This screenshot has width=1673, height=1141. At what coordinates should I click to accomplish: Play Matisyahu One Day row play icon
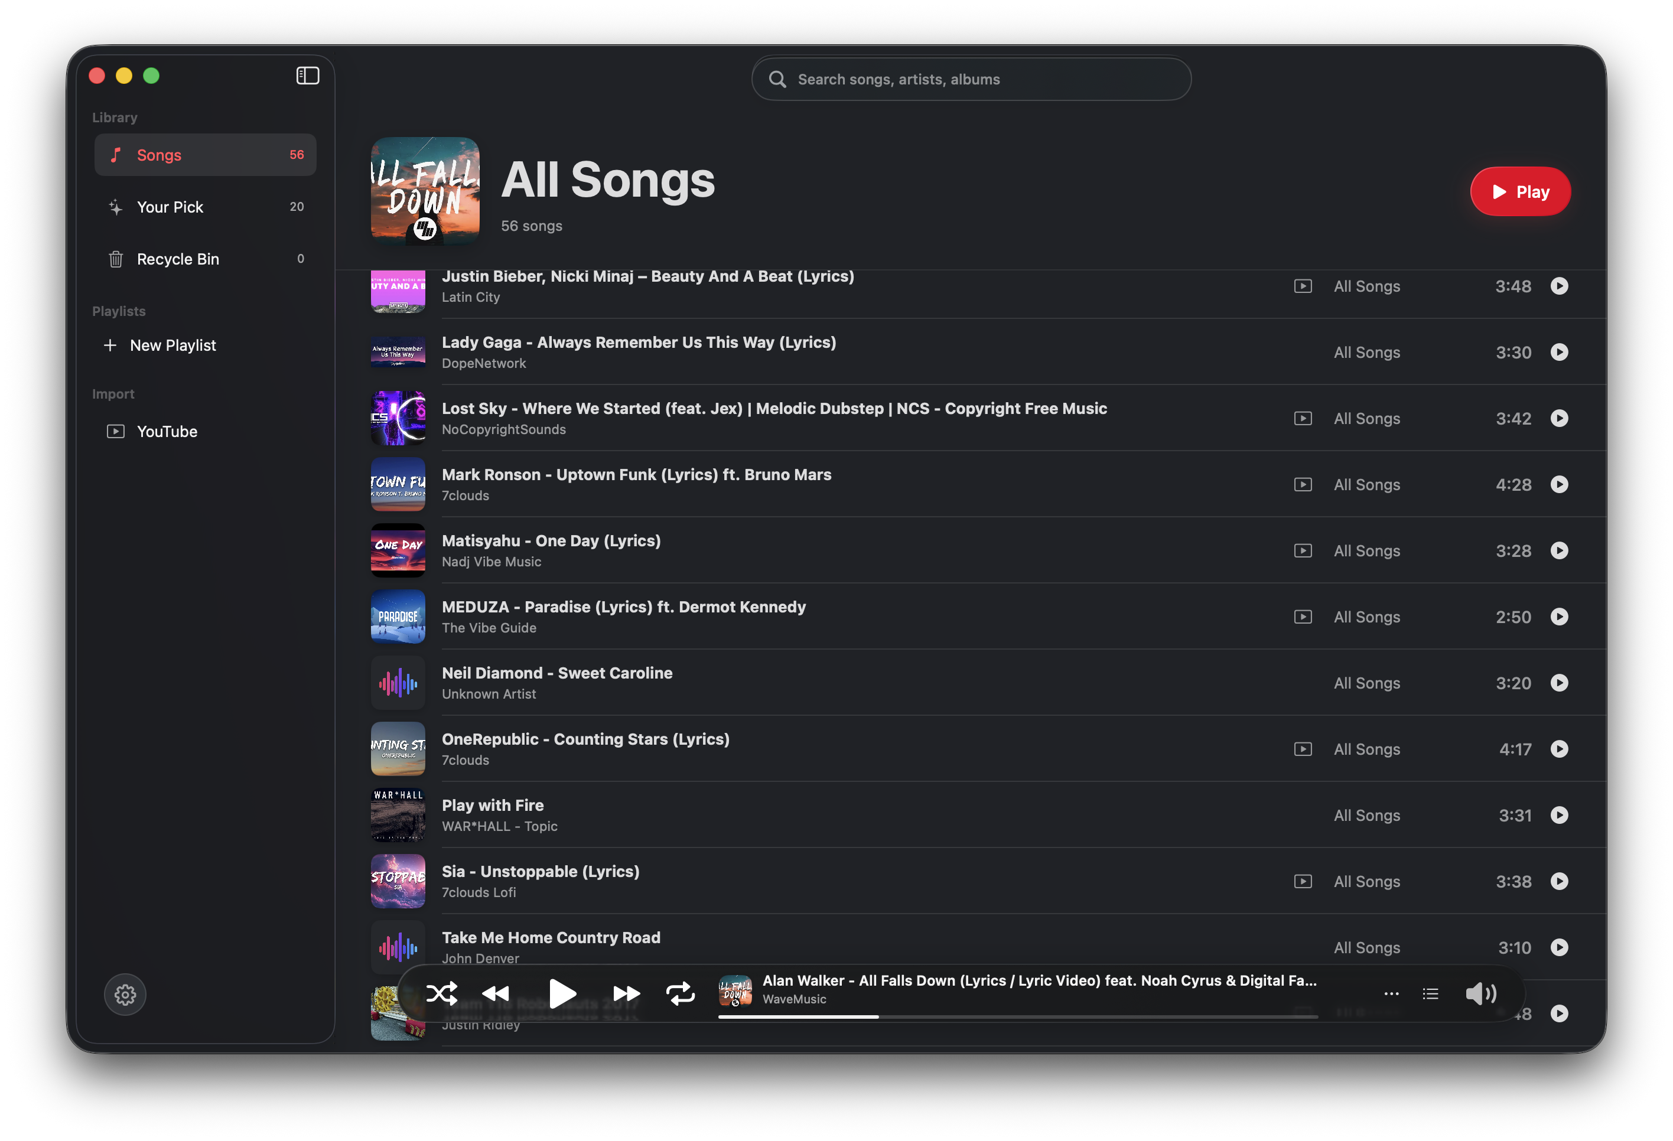(1559, 550)
